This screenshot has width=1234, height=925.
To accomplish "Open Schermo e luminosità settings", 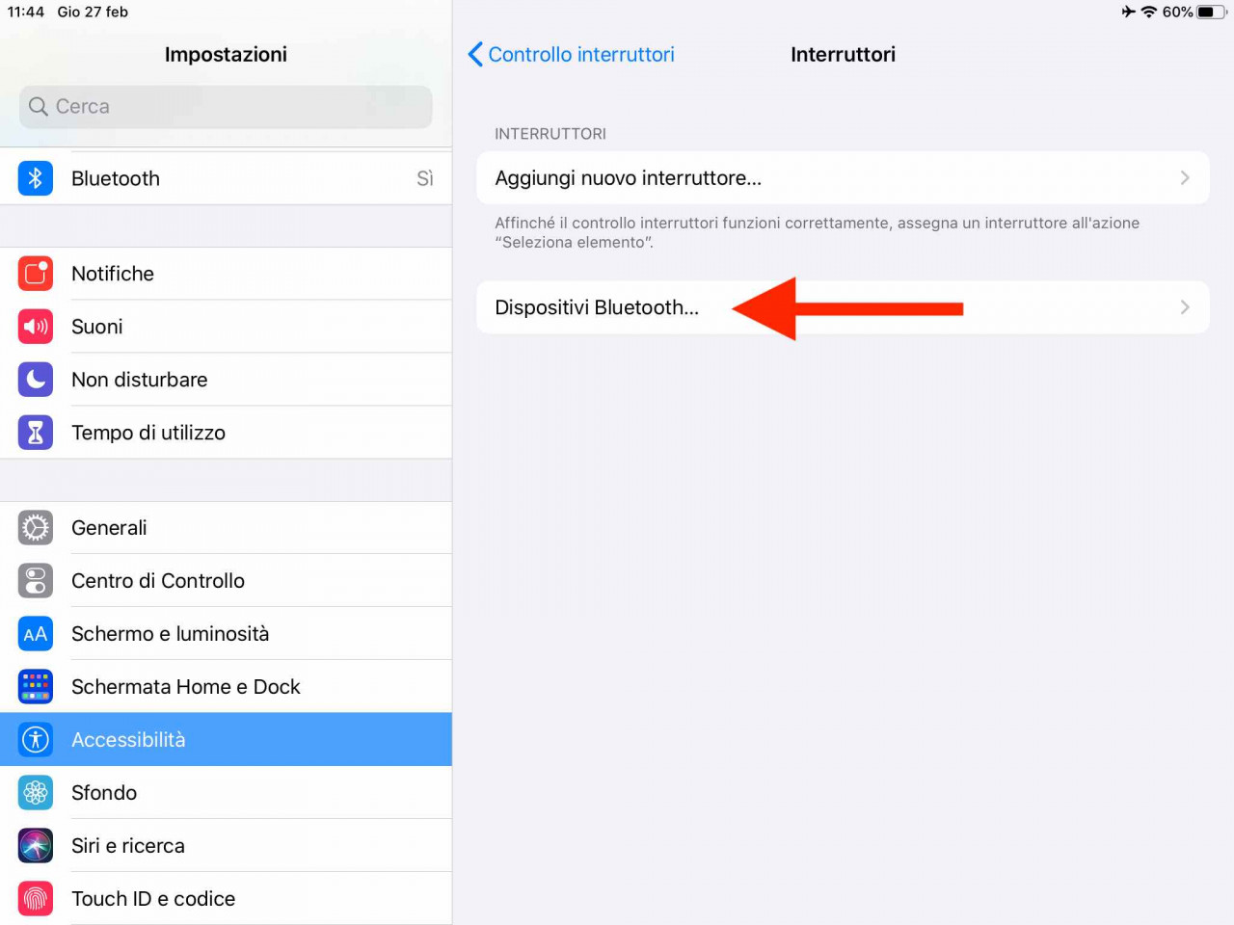I will 226,634.
